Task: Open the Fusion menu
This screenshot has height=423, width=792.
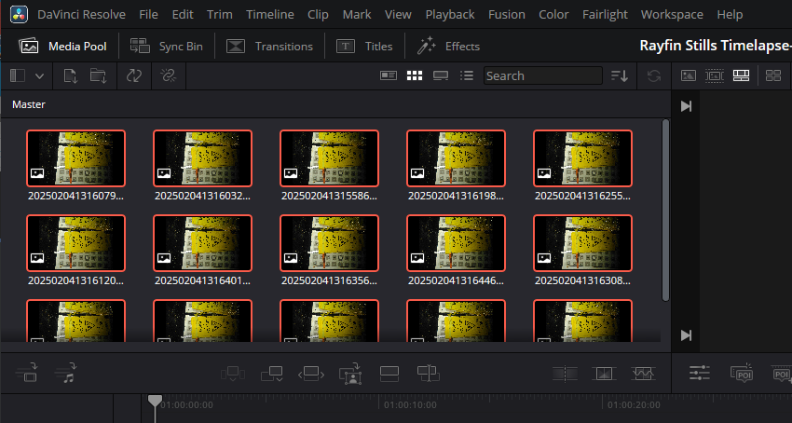Action: [507, 14]
